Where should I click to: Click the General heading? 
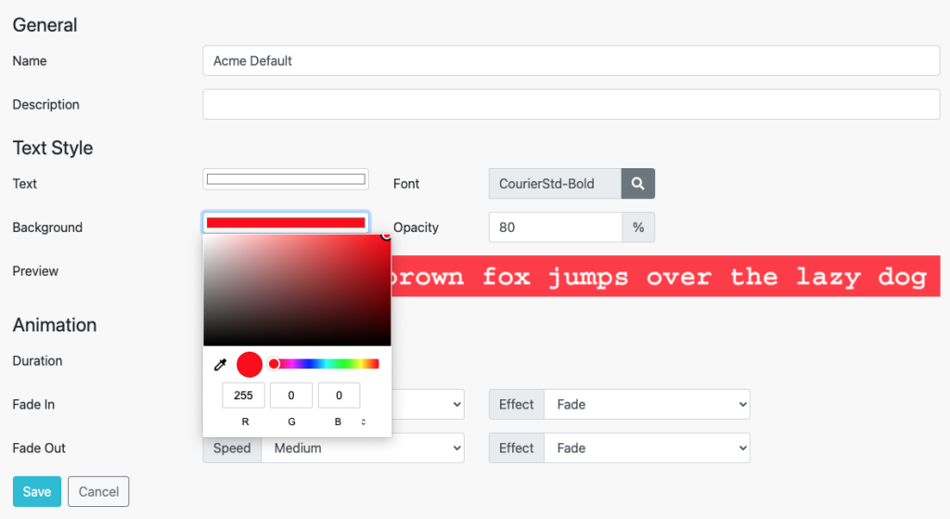[x=45, y=25]
